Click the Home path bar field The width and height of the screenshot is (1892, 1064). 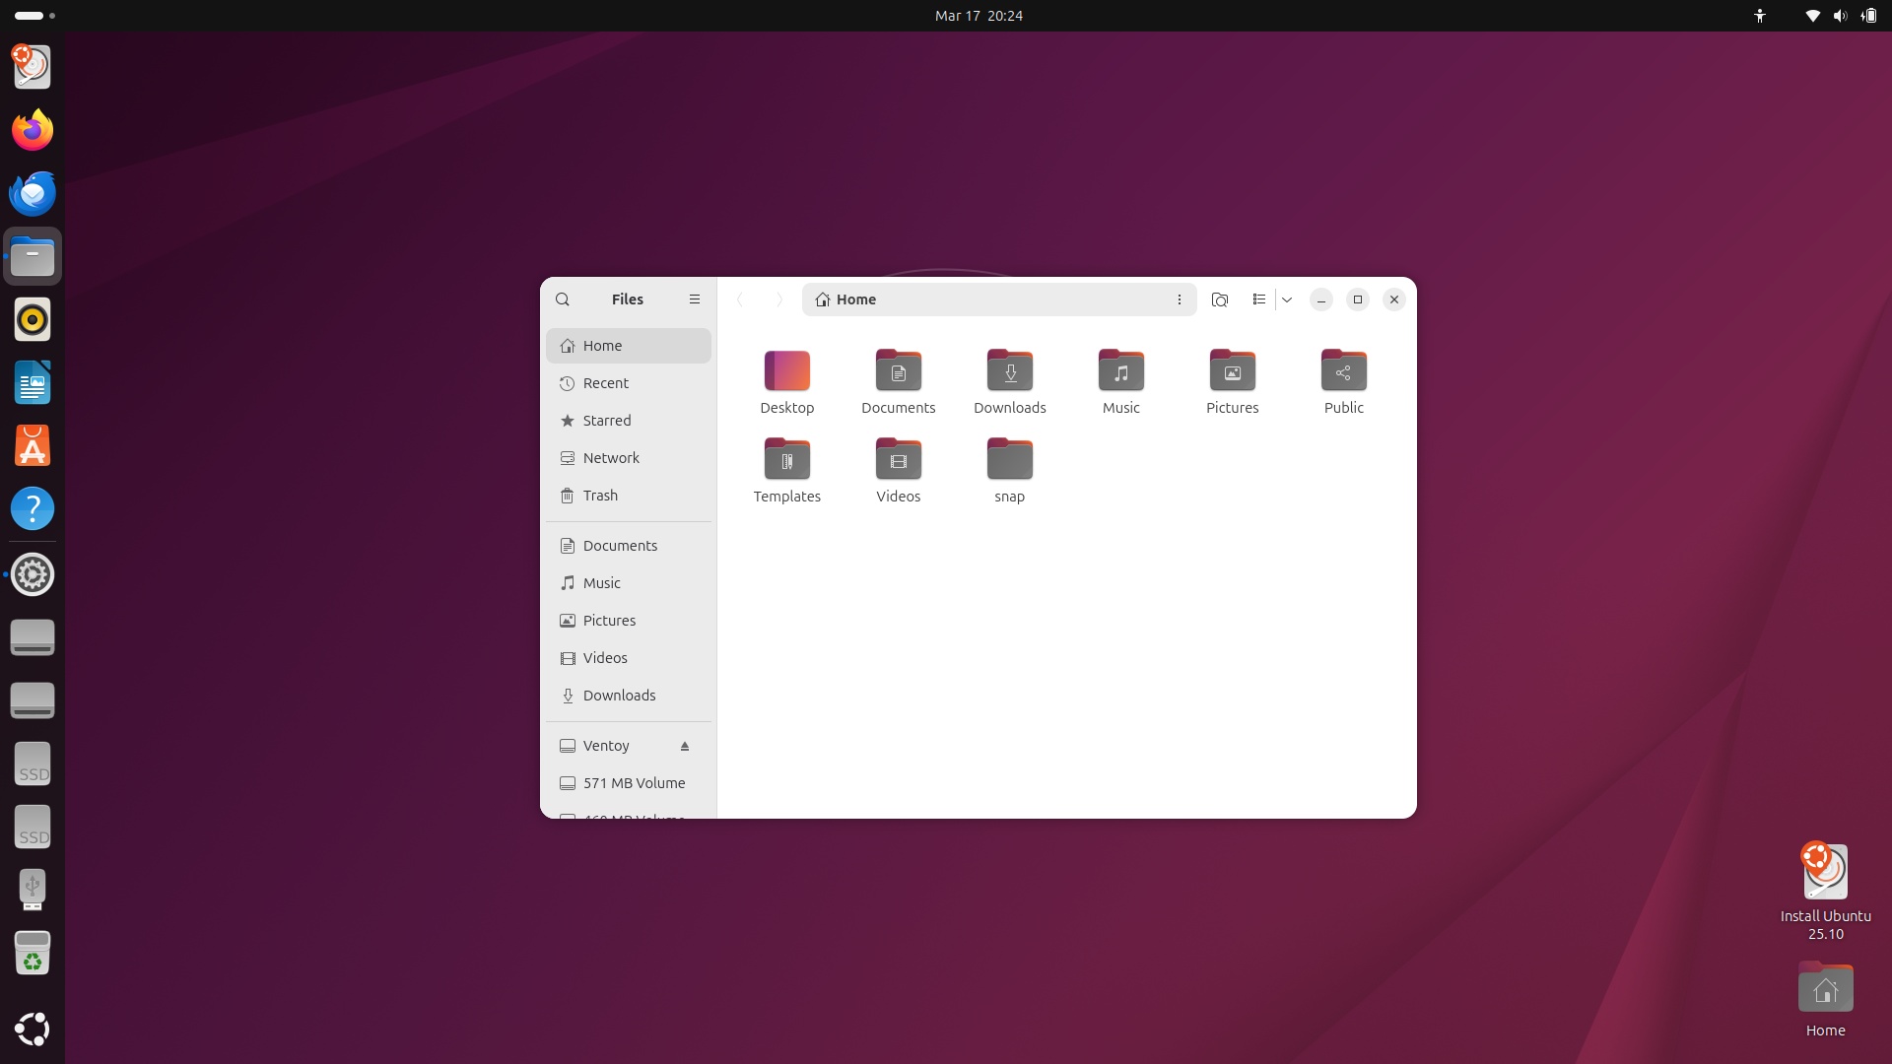(x=985, y=299)
